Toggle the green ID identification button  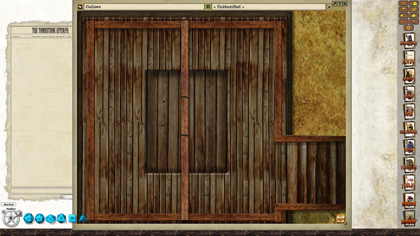tap(208, 6)
